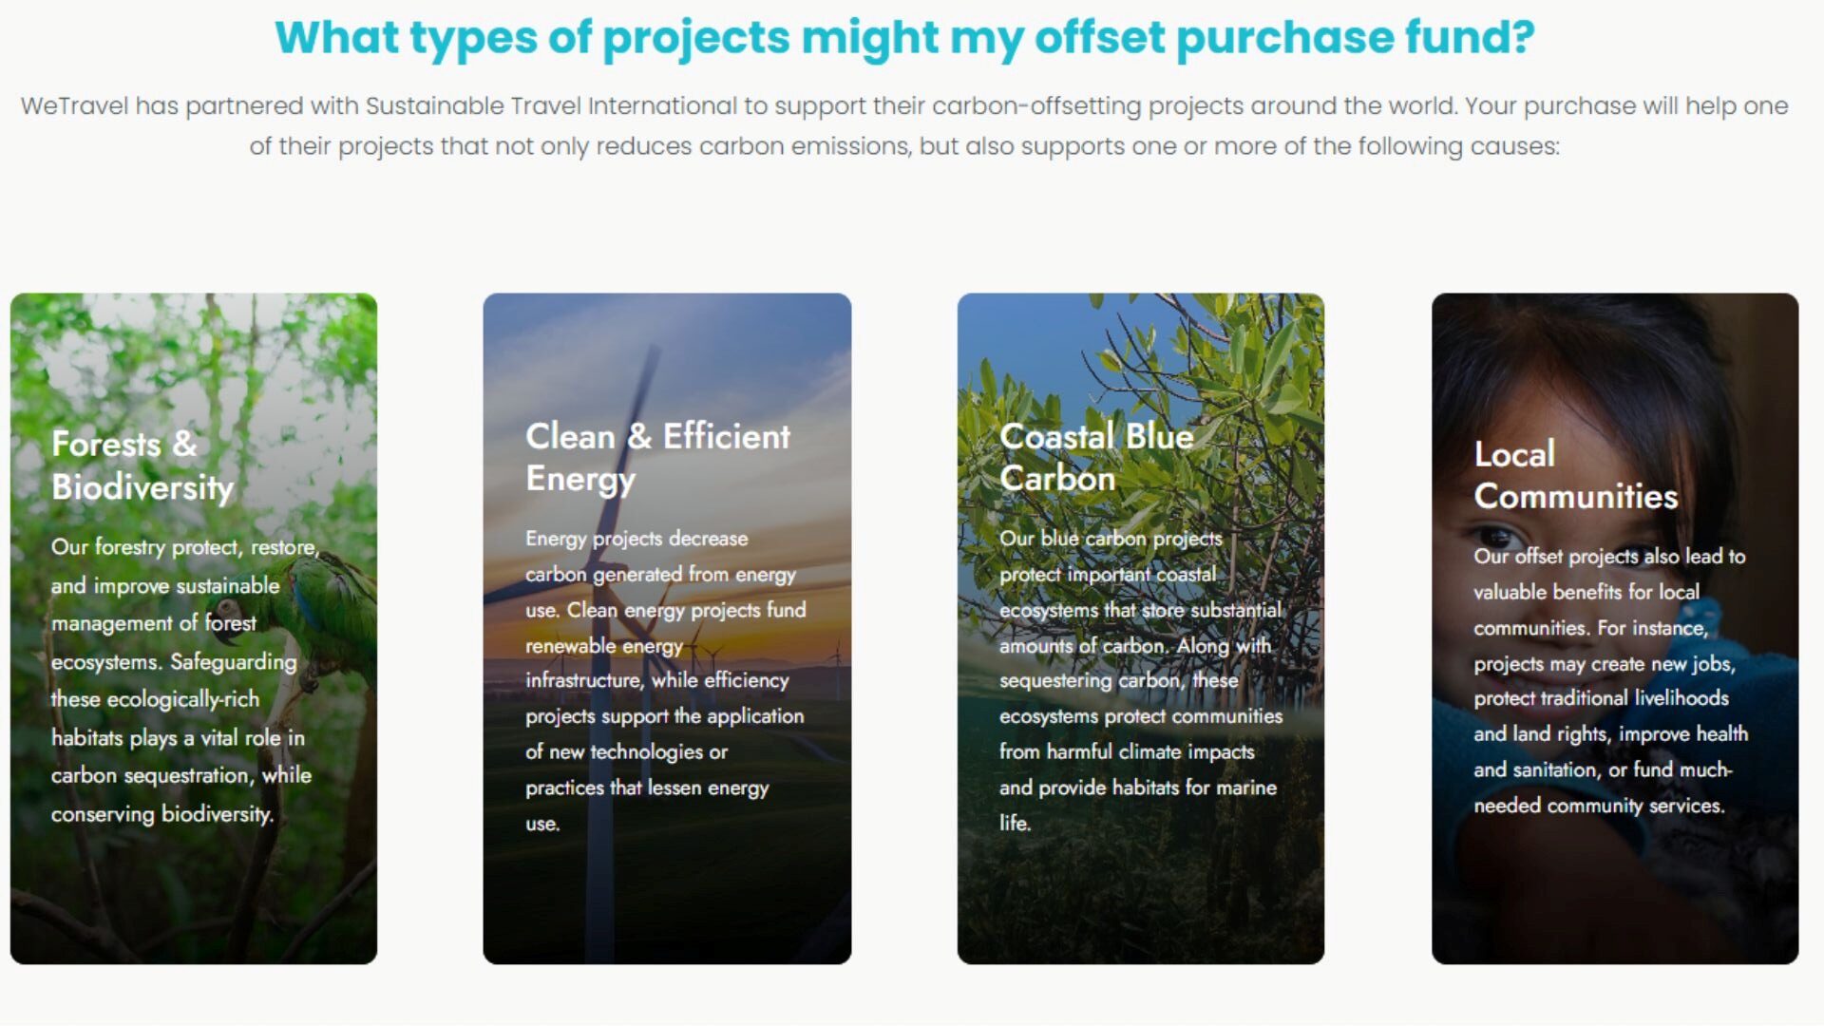This screenshot has width=1824, height=1026.
Task: Click the Local Communities description paragraph
Action: (x=1610, y=680)
